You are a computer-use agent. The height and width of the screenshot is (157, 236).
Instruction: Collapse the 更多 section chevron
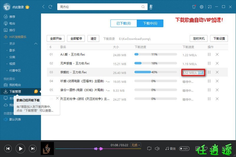click(x=36, y=43)
